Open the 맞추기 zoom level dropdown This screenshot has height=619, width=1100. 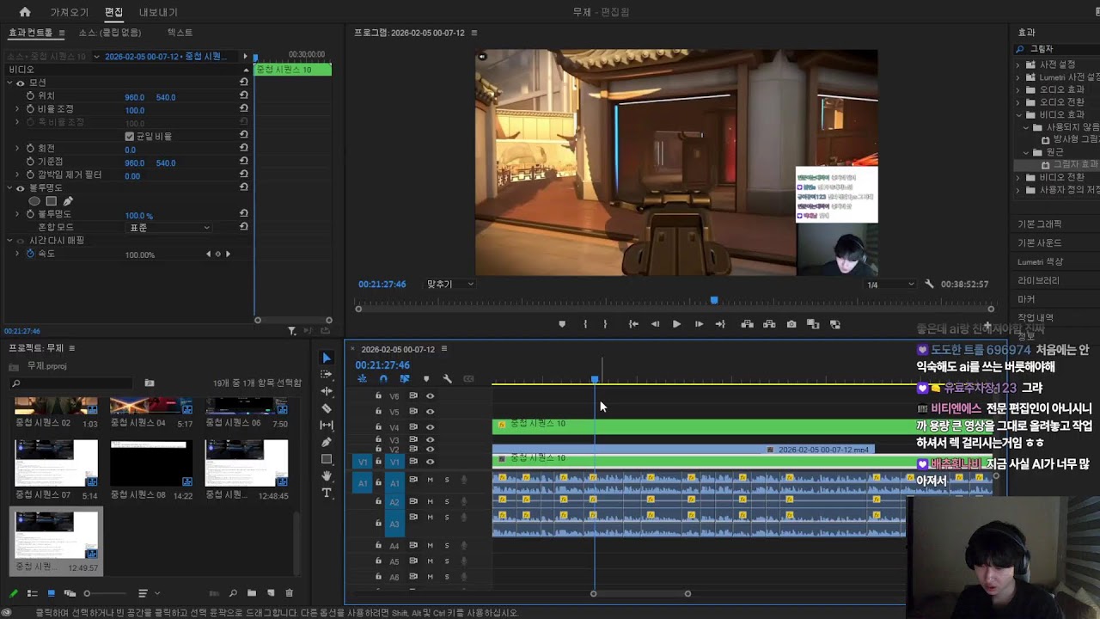(450, 284)
